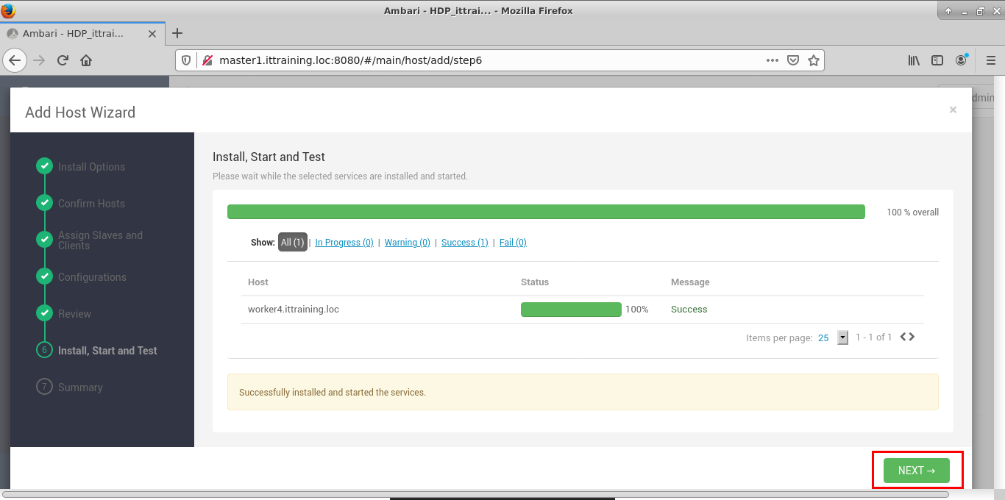Filter hosts by In Progress (0)
Viewport: 1005px width, 500px height.
tap(344, 243)
